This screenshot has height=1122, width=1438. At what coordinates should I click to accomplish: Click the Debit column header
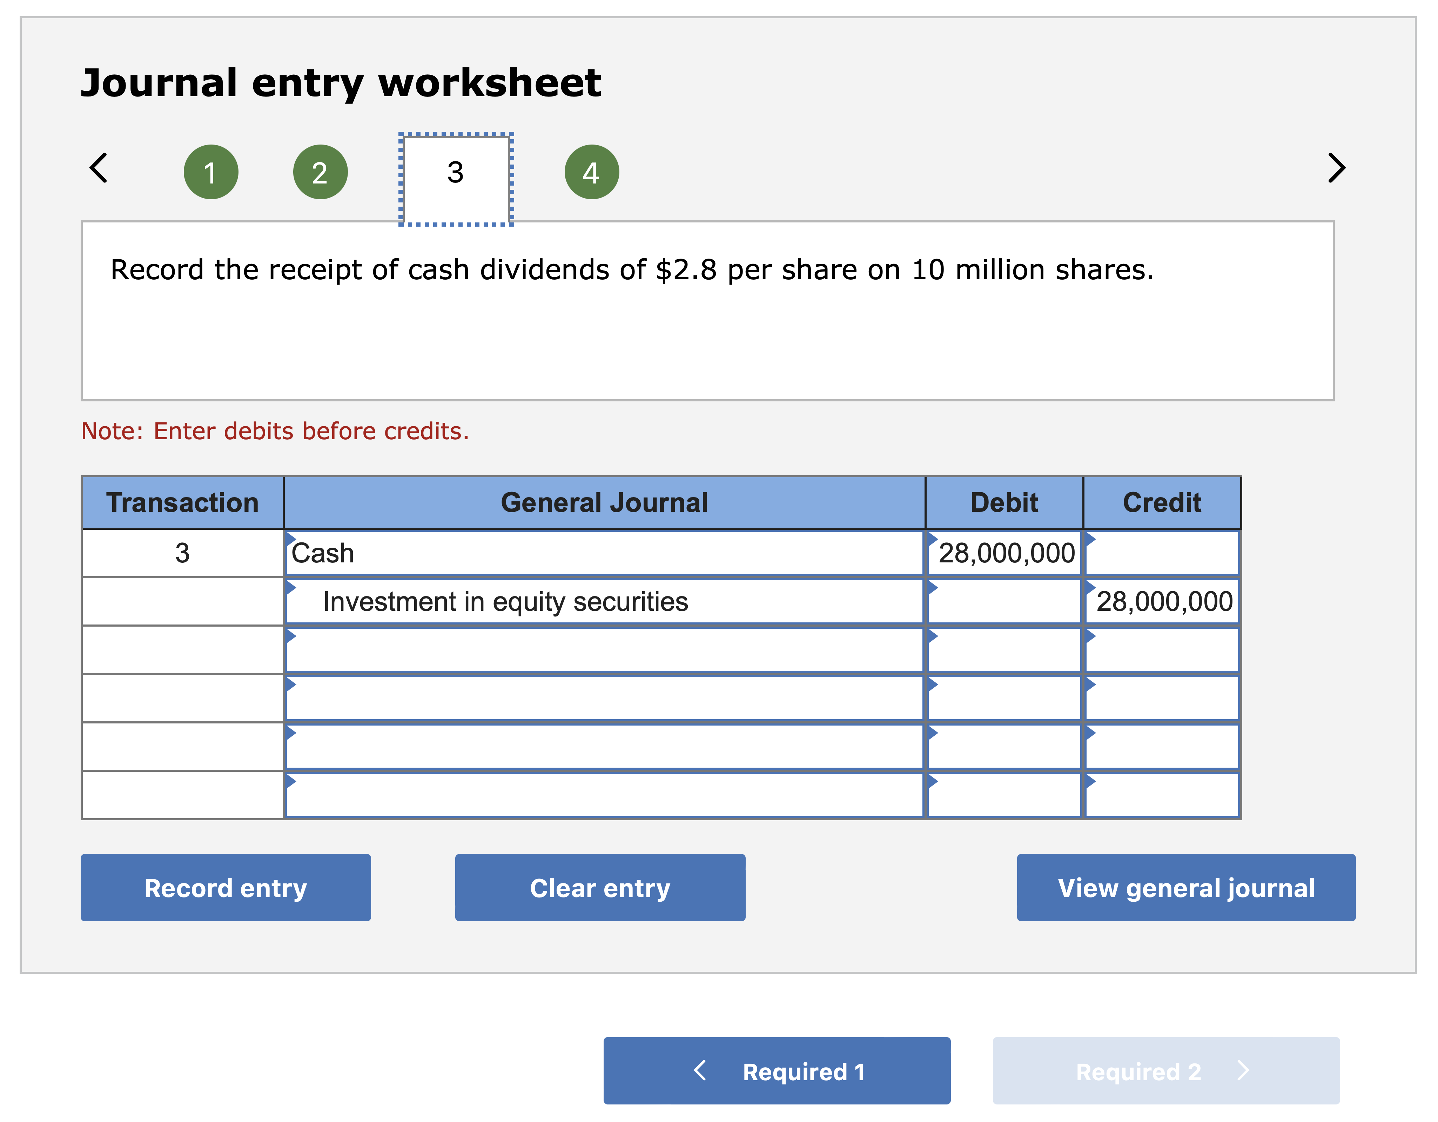pos(1004,502)
